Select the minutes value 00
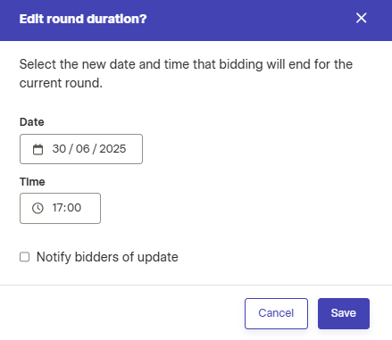Image resolution: width=392 pixels, height=340 pixels. (74, 208)
